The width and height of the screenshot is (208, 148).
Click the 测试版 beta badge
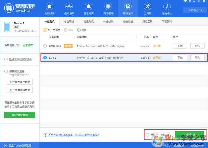68,46
